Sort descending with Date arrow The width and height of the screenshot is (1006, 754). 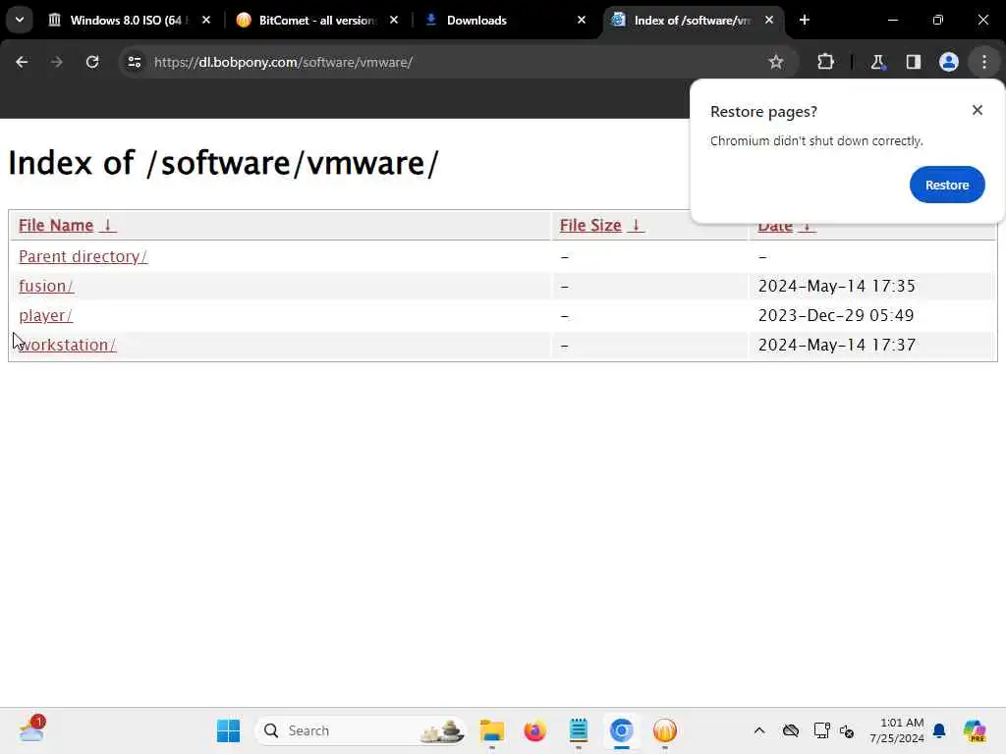(808, 227)
